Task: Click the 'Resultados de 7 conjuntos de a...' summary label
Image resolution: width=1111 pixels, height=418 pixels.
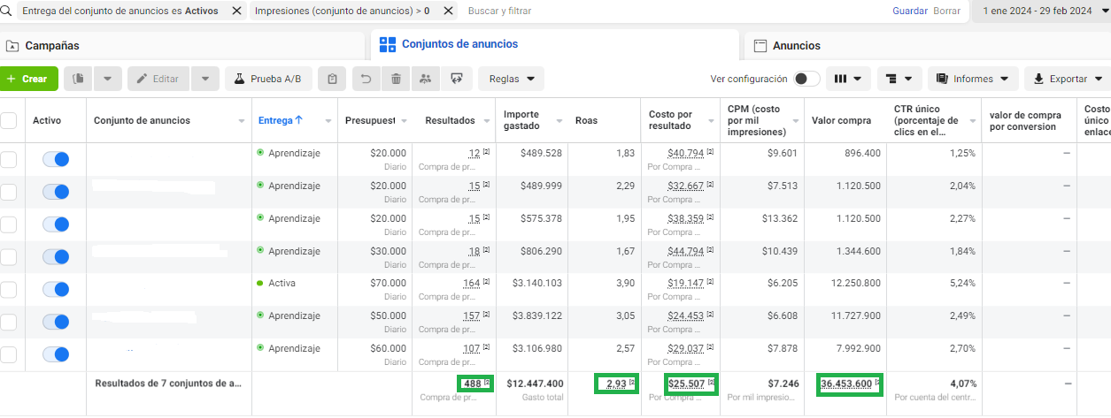Action: [x=168, y=384]
